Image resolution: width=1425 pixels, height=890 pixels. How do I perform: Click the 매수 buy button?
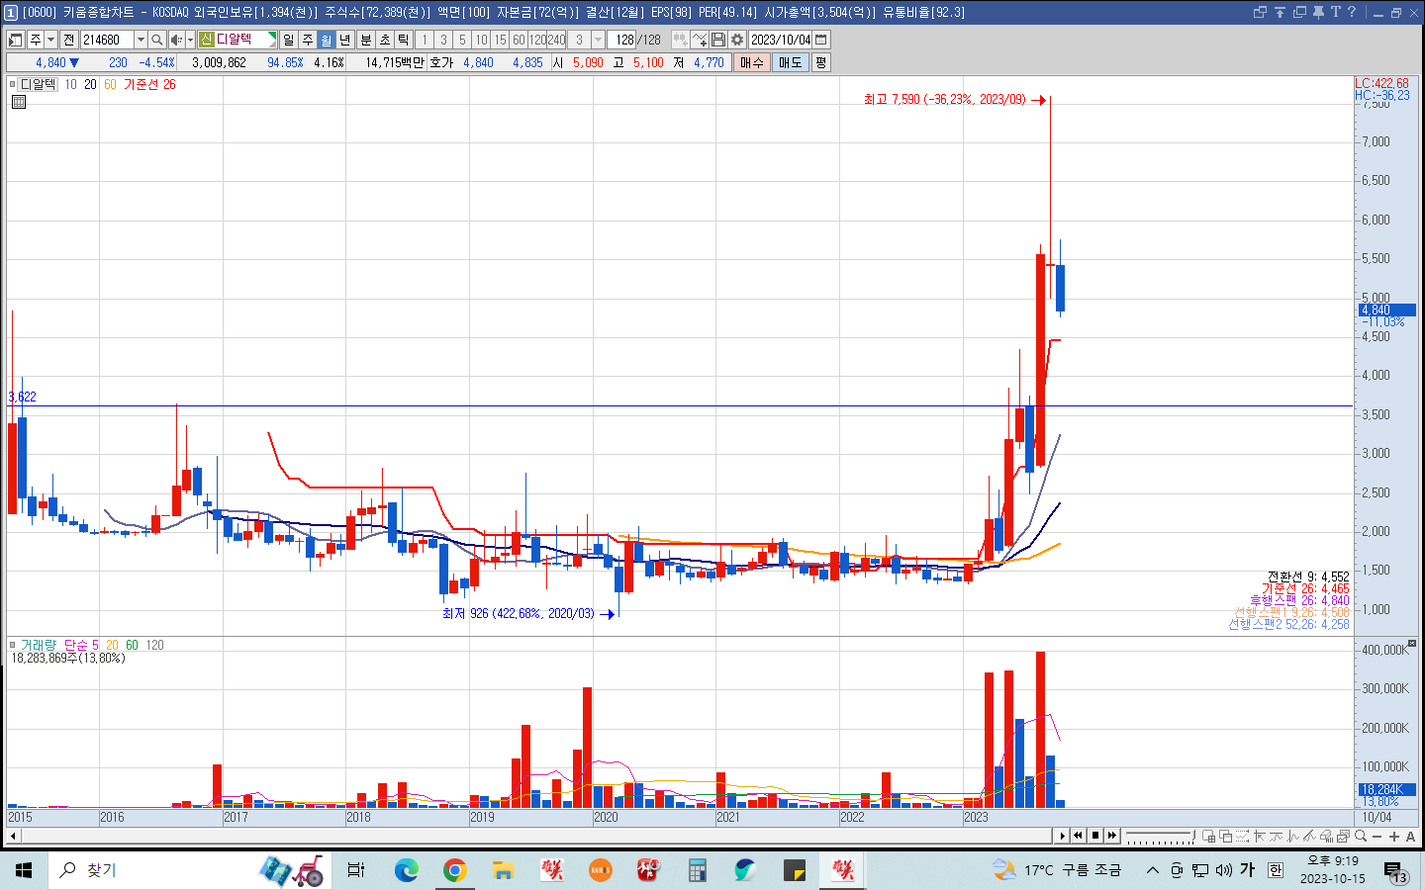click(x=752, y=62)
